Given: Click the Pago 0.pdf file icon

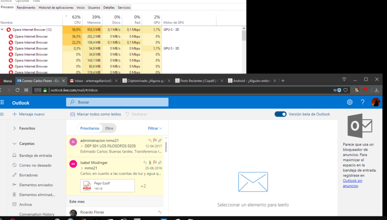Looking at the screenshot, I should (x=87, y=186).
